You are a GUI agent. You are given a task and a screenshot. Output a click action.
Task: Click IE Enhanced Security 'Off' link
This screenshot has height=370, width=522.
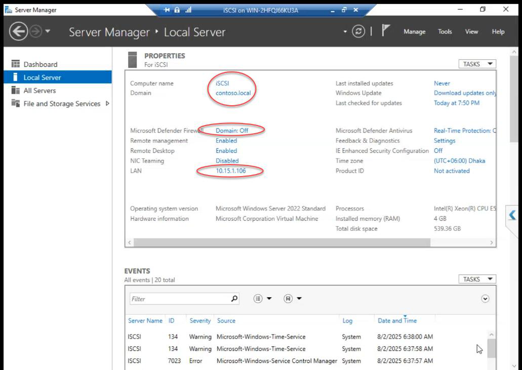pos(438,150)
